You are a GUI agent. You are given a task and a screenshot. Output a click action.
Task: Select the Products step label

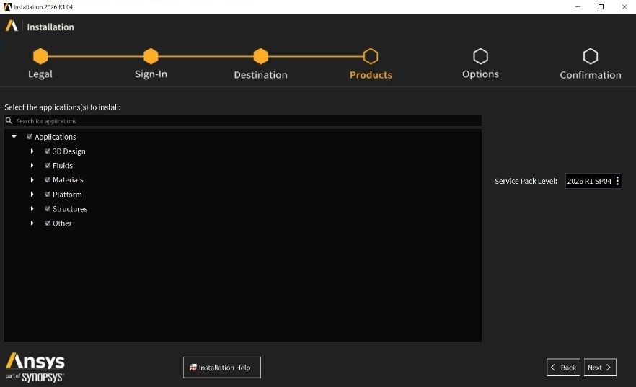[x=371, y=74]
